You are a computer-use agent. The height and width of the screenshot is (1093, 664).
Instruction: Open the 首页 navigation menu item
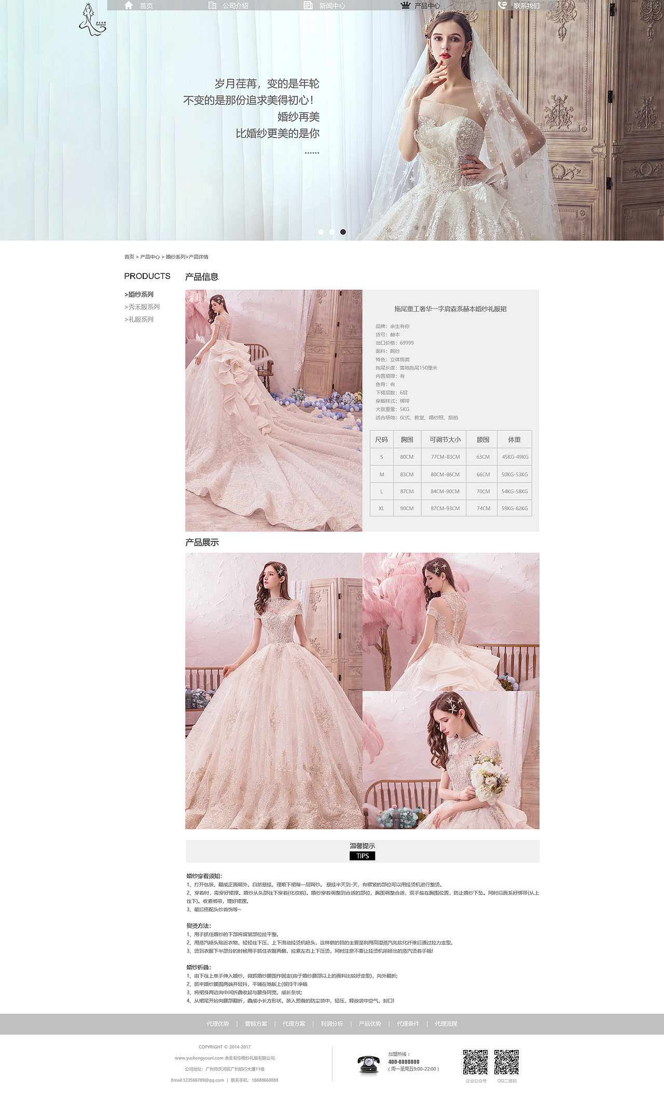coord(146,6)
